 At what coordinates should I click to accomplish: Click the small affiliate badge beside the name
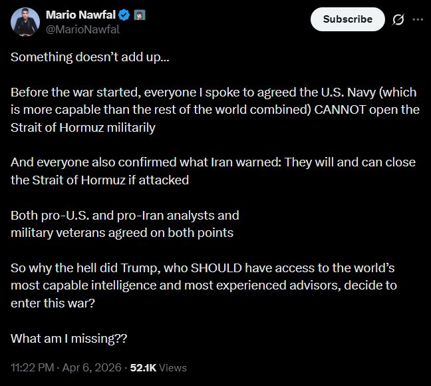140,15
